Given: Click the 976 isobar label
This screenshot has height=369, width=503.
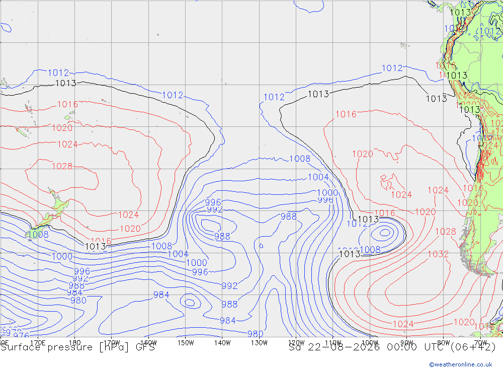Looking at the screenshot, I should (x=21, y=335).
